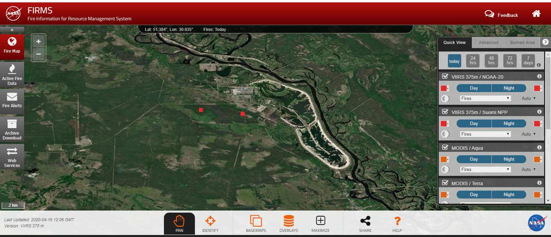Click the NASA logo in the footer
The image size is (551, 237).
537,223
